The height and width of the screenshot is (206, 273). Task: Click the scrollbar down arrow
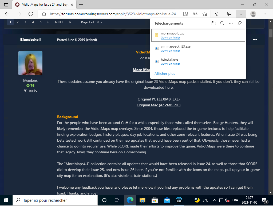[271, 192]
